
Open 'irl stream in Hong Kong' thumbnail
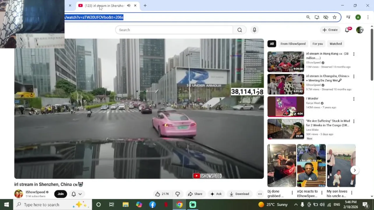coord(286,62)
